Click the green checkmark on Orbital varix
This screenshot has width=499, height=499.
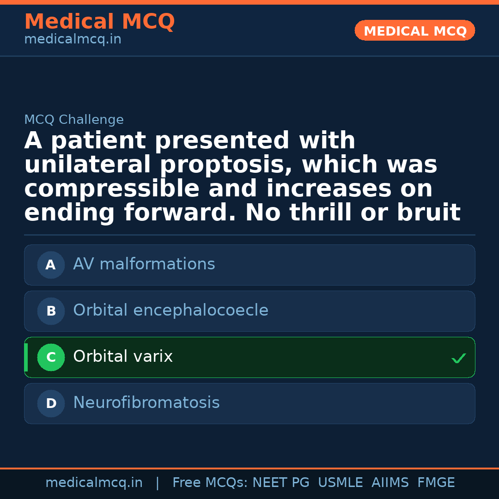click(458, 358)
